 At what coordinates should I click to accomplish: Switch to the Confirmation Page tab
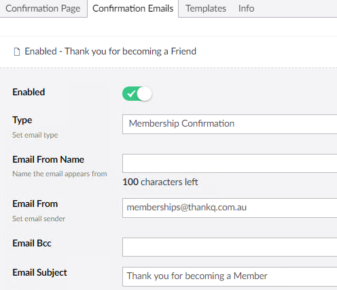point(43,8)
